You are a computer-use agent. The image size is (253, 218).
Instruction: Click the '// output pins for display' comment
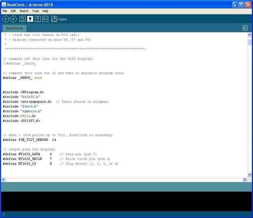tap(29, 149)
